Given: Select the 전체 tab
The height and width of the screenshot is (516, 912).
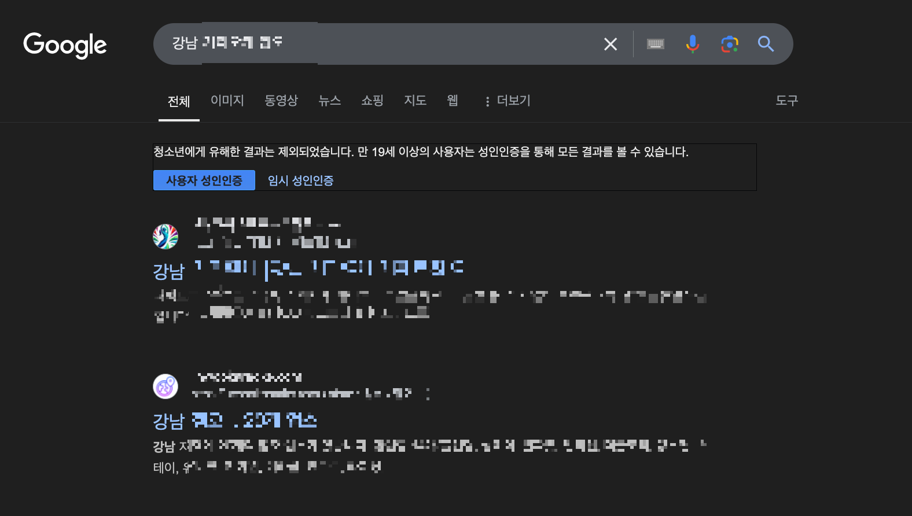Looking at the screenshot, I should point(179,101).
